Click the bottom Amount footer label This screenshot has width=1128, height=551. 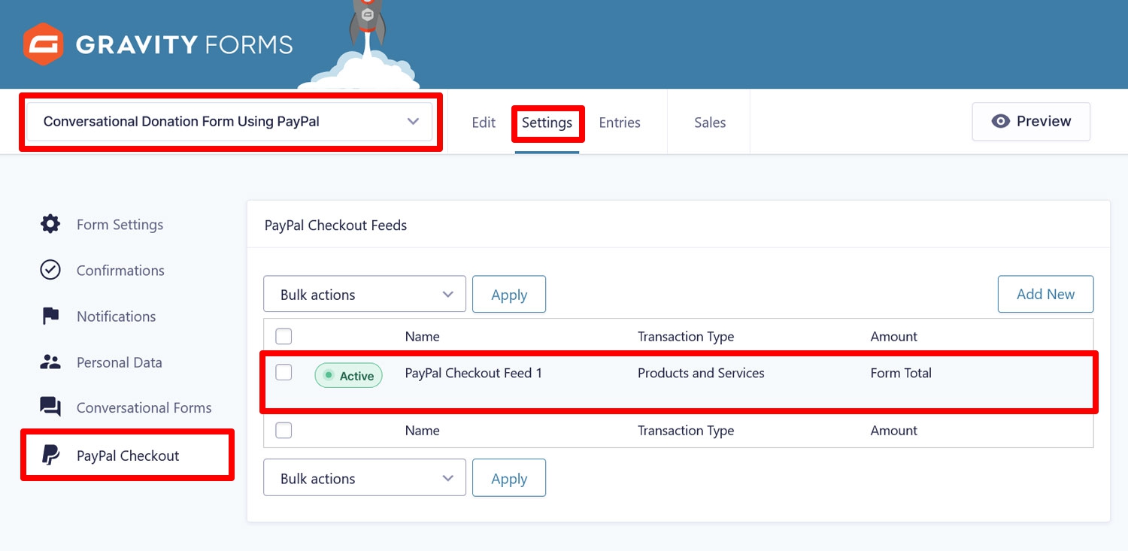tap(894, 430)
